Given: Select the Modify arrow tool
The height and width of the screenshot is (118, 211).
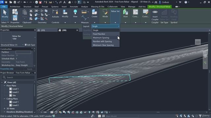Looking at the screenshot, I should [x=5, y=14].
